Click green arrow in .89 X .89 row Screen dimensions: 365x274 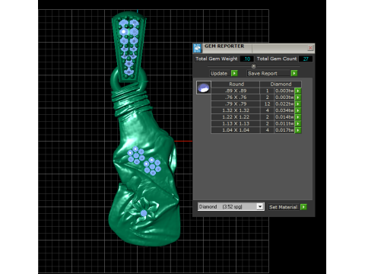[x=298, y=91]
